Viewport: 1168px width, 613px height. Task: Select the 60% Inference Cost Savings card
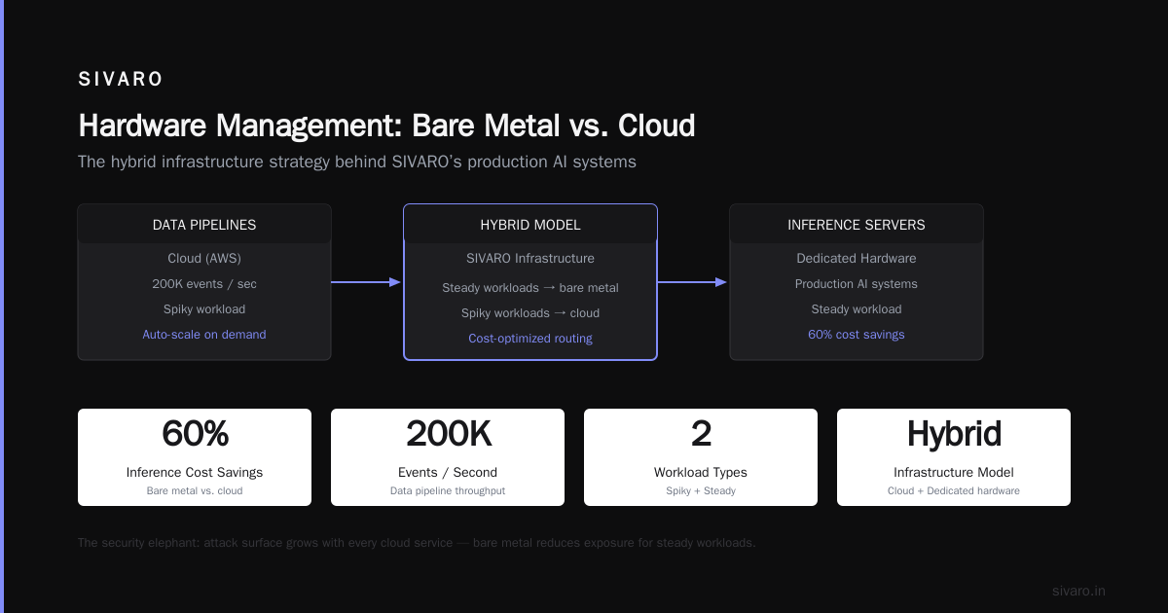pyautogui.click(x=195, y=457)
